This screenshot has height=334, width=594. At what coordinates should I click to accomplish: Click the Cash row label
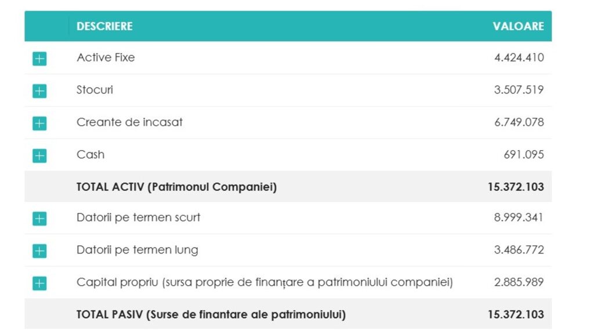(90, 154)
